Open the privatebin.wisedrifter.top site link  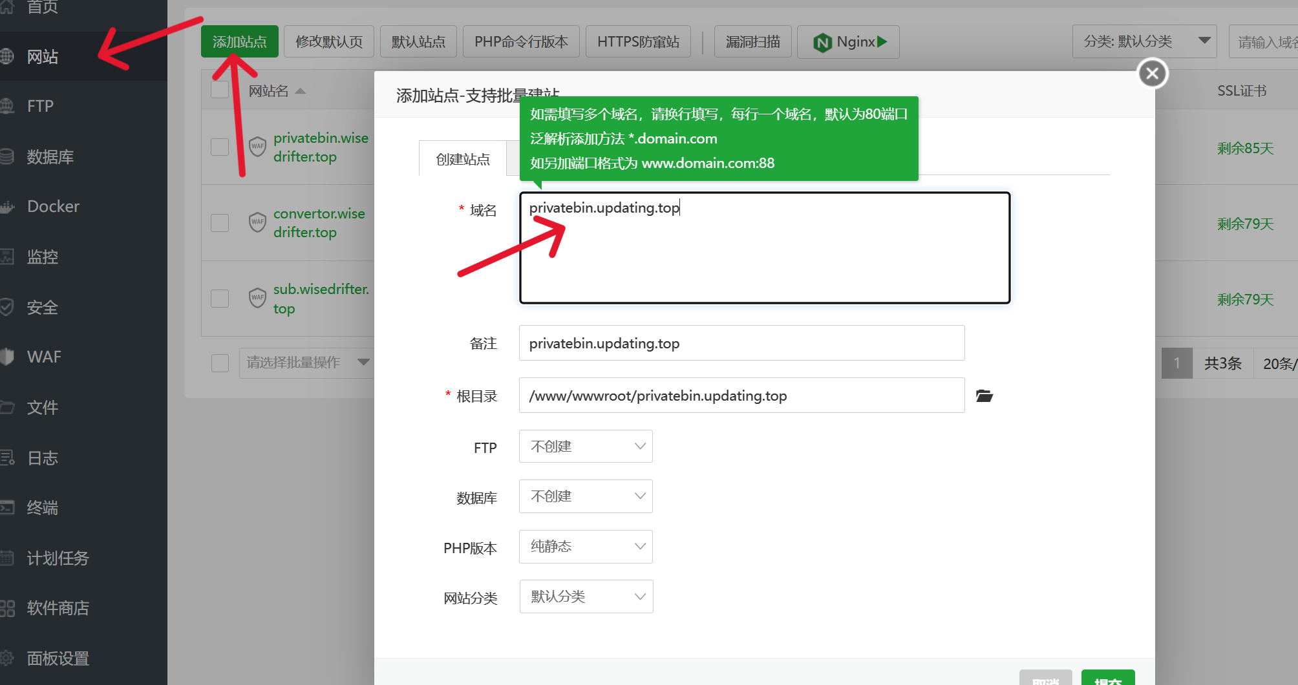click(321, 147)
